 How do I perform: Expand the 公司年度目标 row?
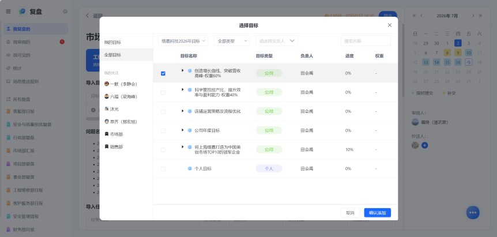pyautogui.click(x=183, y=130)
